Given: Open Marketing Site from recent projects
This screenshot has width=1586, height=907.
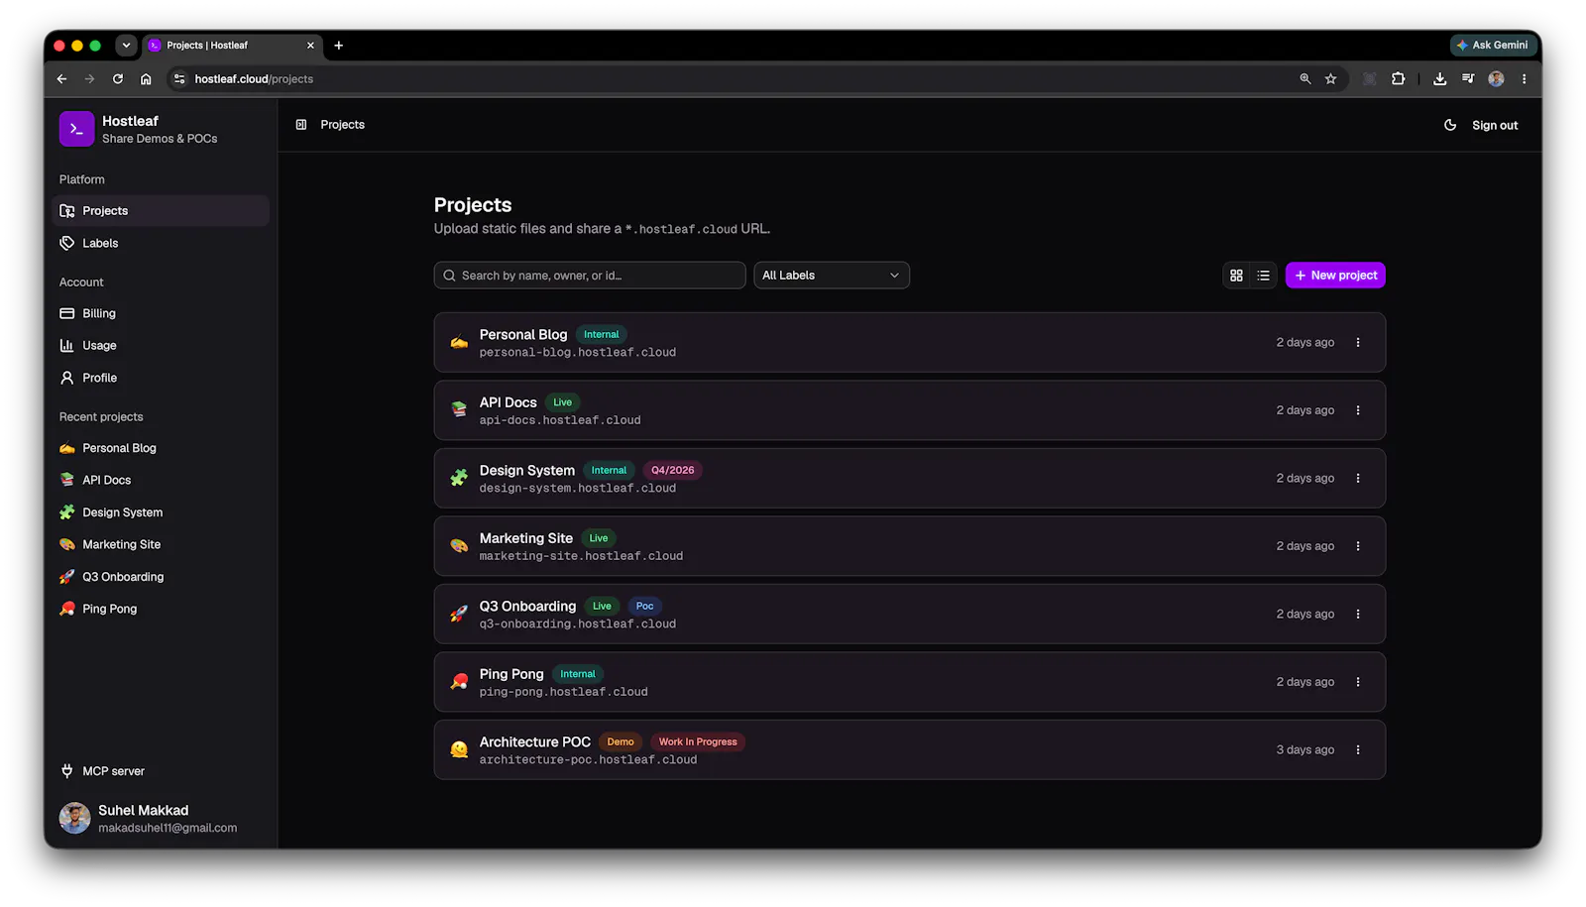Looking at the screenshot, I should click(x=160, y=544).
